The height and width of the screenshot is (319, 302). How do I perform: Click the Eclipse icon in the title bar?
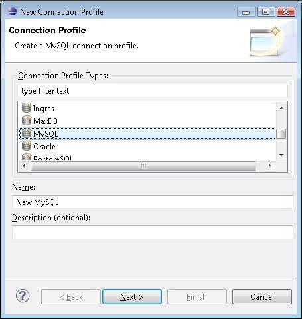(x=12, y=11)
